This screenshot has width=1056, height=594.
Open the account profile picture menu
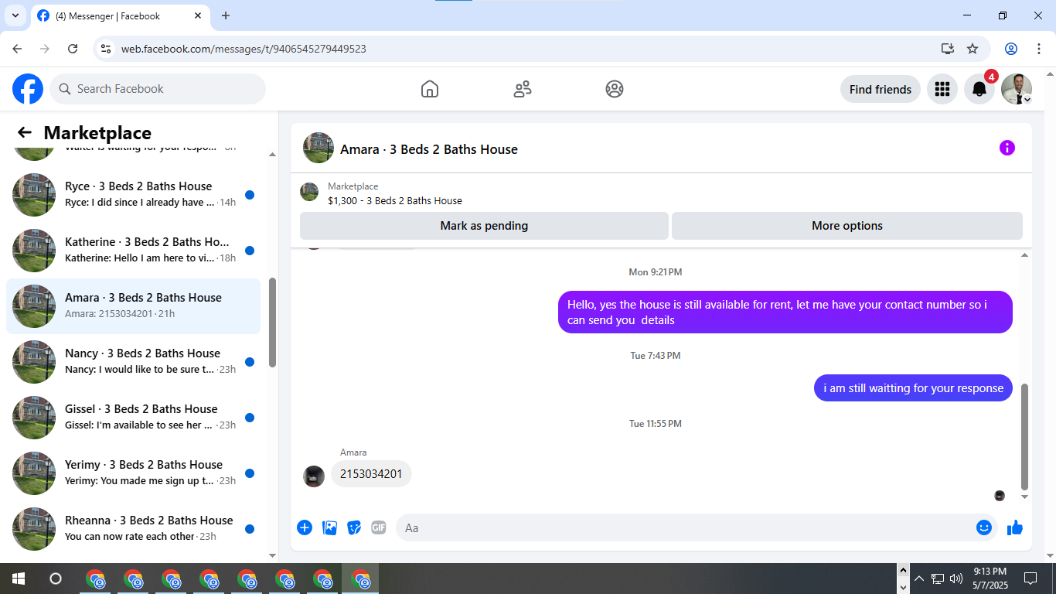coord(1017,89)
